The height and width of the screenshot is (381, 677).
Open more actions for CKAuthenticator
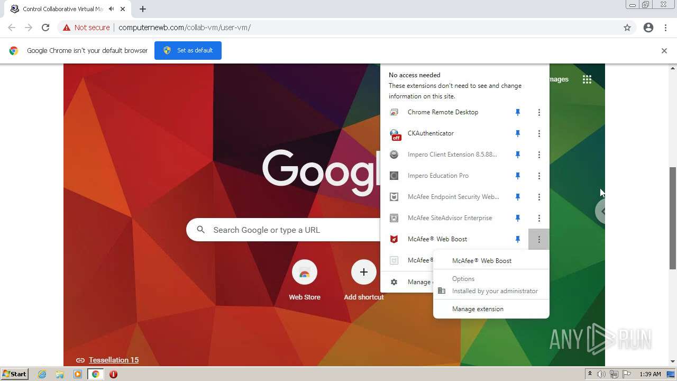pos(539,133)
